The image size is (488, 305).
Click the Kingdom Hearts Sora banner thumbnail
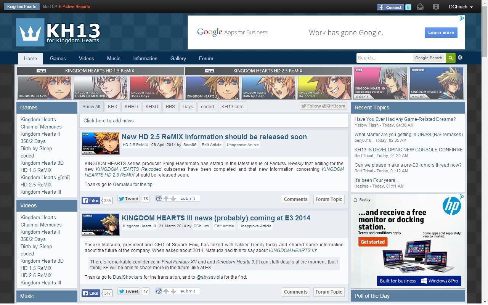[x=45, y=88]
